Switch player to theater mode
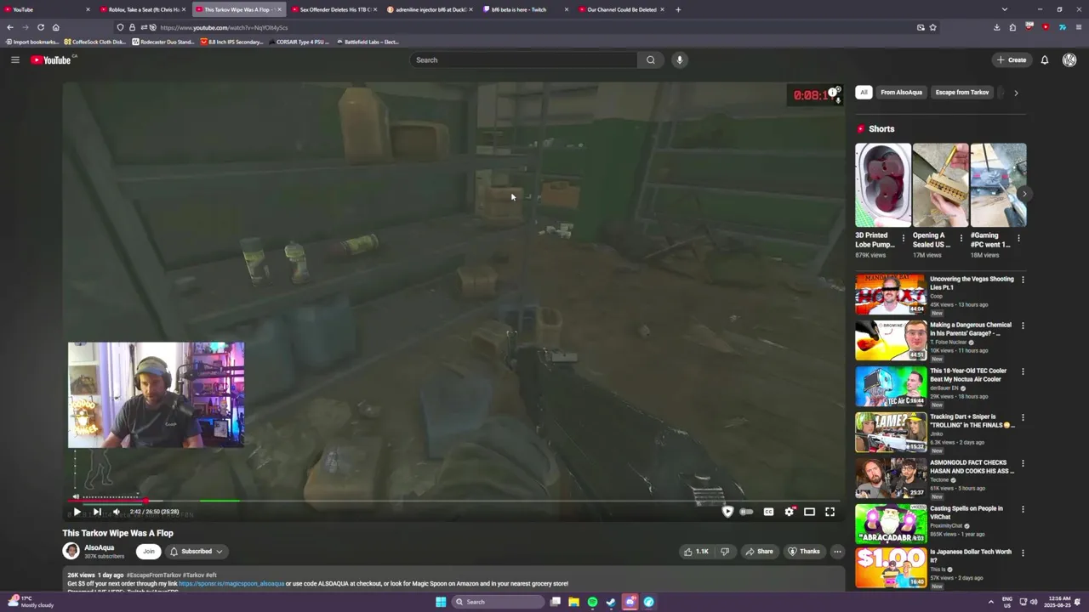Viewport: 1089px width, 612px height. click(809, 512)
